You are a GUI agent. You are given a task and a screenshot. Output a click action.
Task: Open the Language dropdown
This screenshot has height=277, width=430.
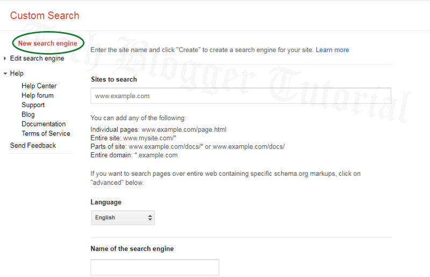tap(123, 218)
